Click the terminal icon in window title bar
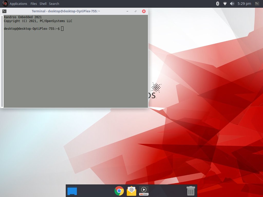Screen dimensions: 263x197 point(4,11)
